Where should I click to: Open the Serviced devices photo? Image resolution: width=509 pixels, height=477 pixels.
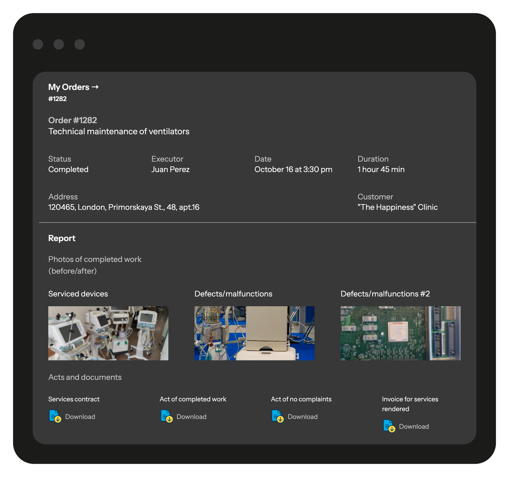108,333
